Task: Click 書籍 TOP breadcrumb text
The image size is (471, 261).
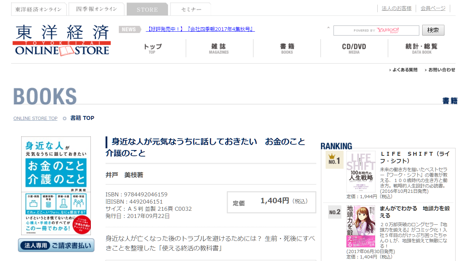Action: click(x=82, y=118)
